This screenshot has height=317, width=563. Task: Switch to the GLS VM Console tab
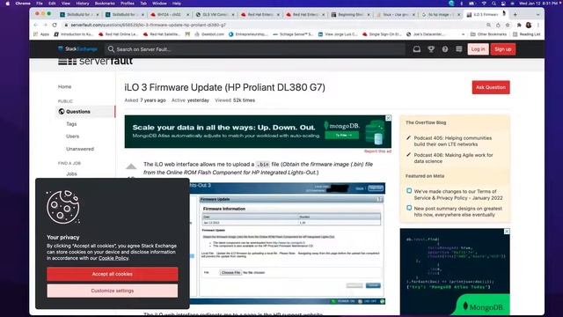215,14
